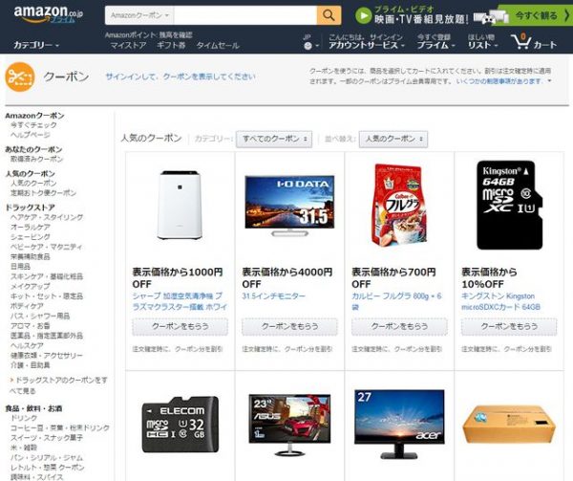
Task: Get coupon for Kingston microSDXC card
Action: coord(509,327)
